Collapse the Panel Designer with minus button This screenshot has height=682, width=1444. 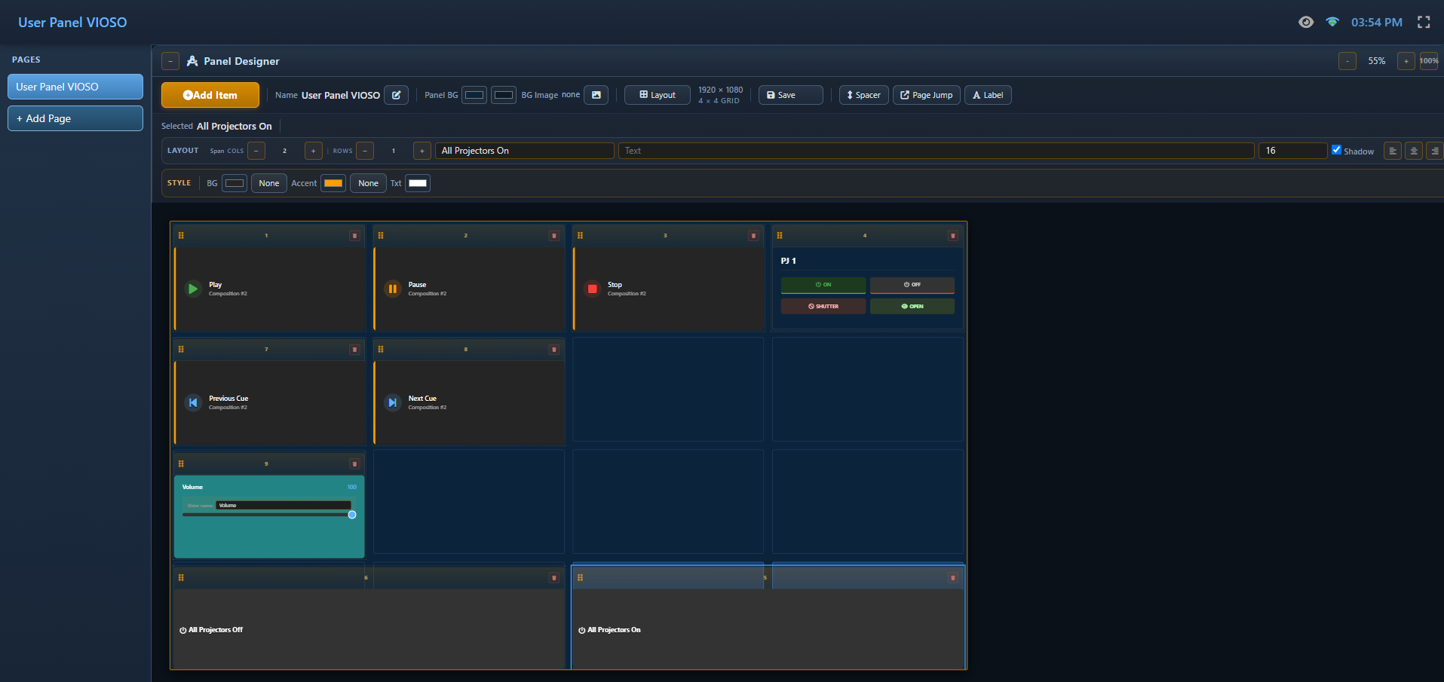[x=170, y=61]
